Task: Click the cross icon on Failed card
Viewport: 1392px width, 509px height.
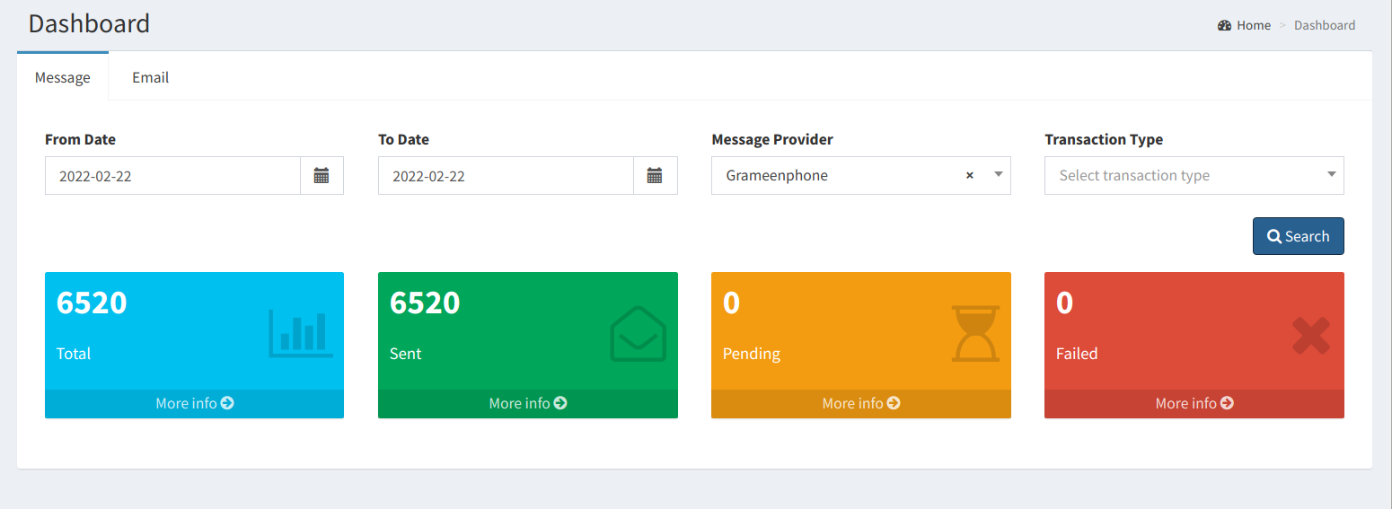Action: tap(1311, 335)
